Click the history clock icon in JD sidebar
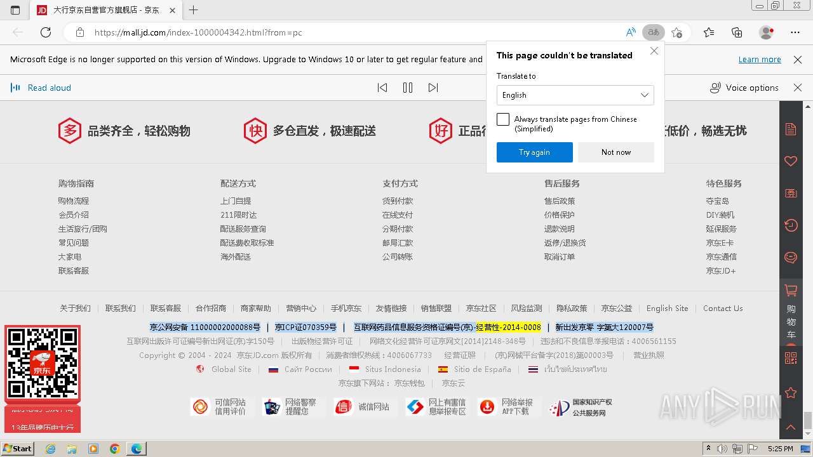The height and width of the screenshot is (457, 813). click(x=791, y=225)
